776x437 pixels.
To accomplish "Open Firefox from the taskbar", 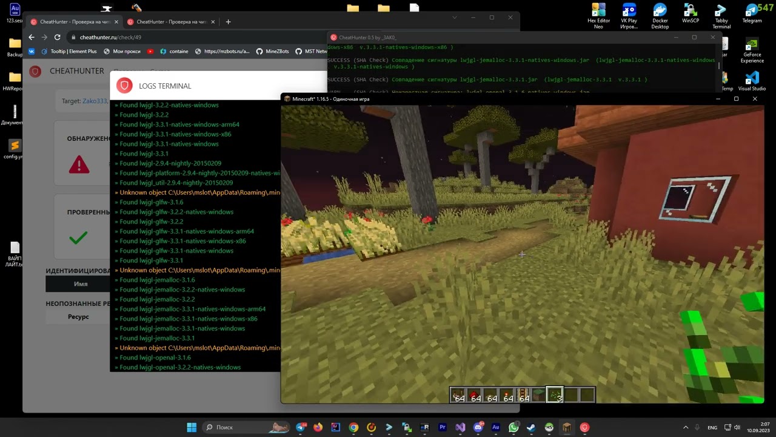I will [318, 427].
